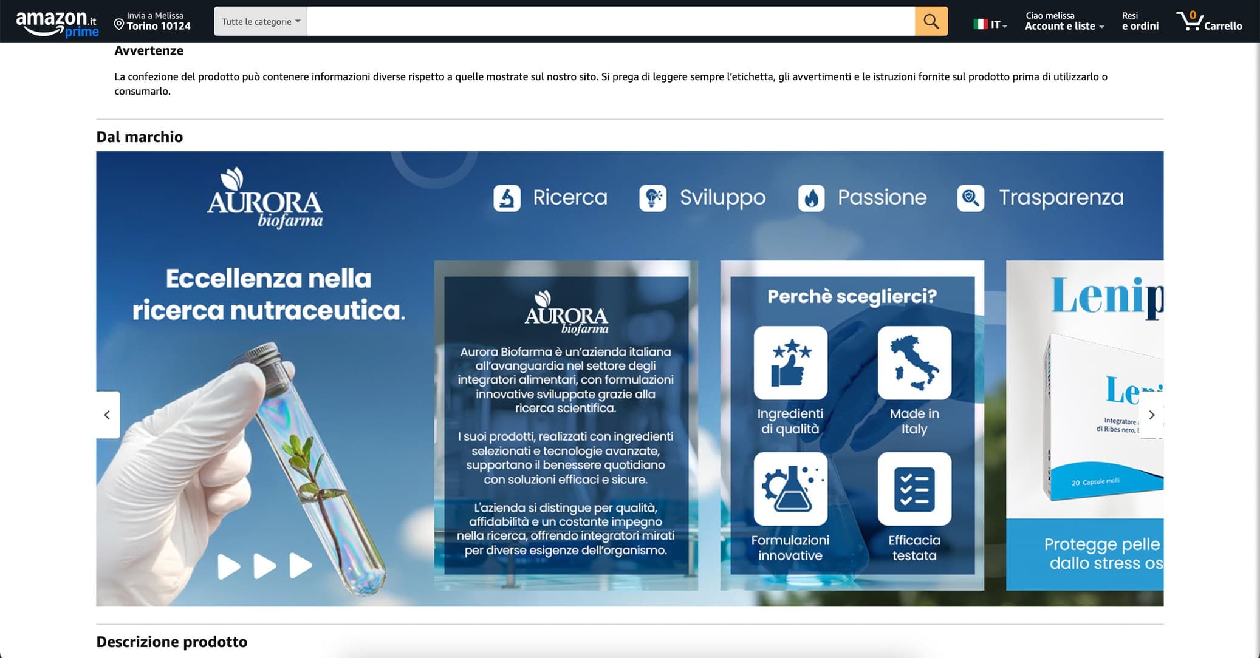Screen dimensions: 1260x658
Task: Click the Efficacia testata checklist icon
Action: tap(914, 489)
